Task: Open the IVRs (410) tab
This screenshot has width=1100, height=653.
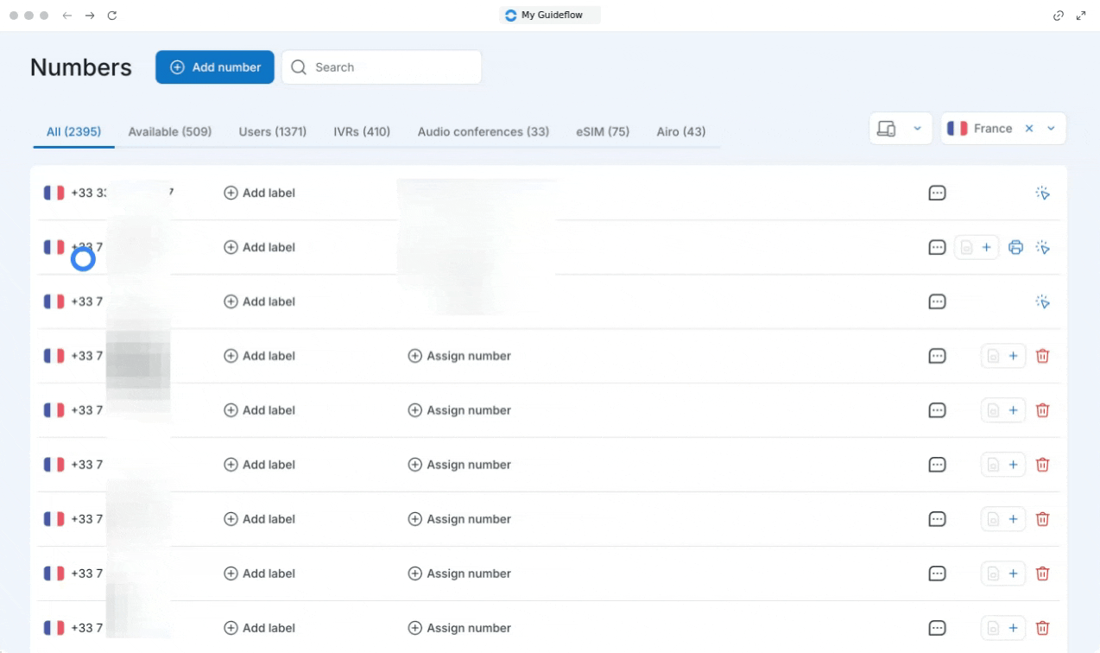Action: click(x=362, y=132)
